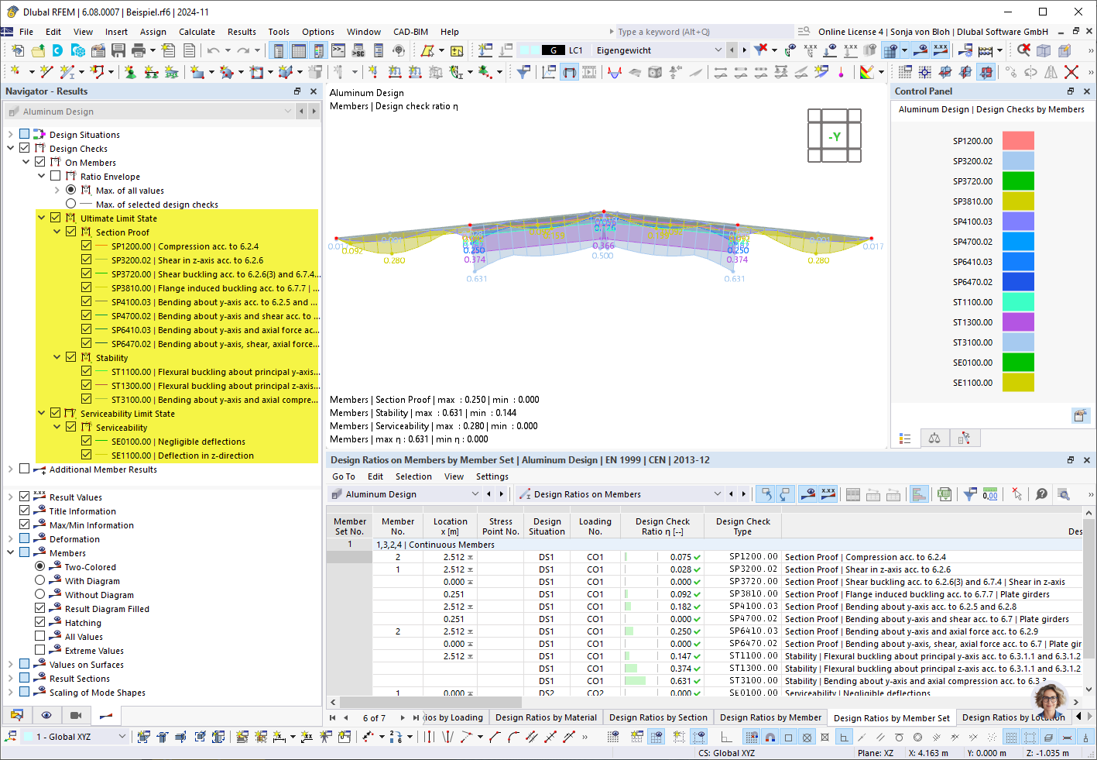The width and height of the screenshot is (1097, 760).
Task: Click the ST1300.00 purple color swatch
Action: (1018, 322)
